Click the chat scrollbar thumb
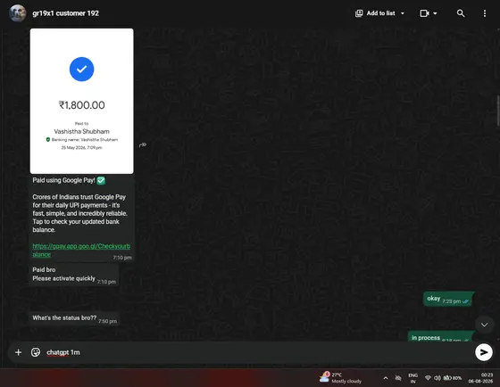This screenshot has height=387, width=500. [498, 111]
